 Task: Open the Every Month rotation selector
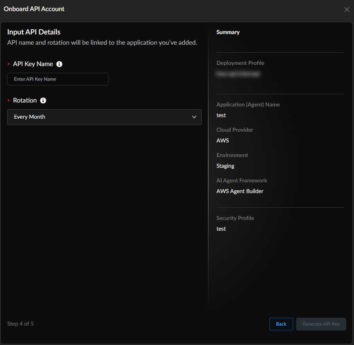click(x=104, y=117)
